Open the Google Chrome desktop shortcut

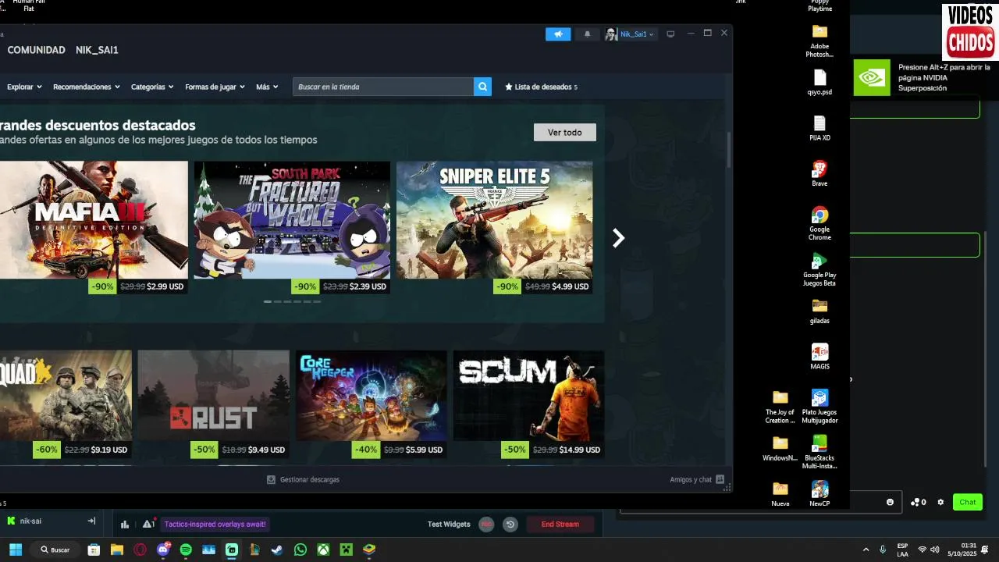click(x=819, y=224)
